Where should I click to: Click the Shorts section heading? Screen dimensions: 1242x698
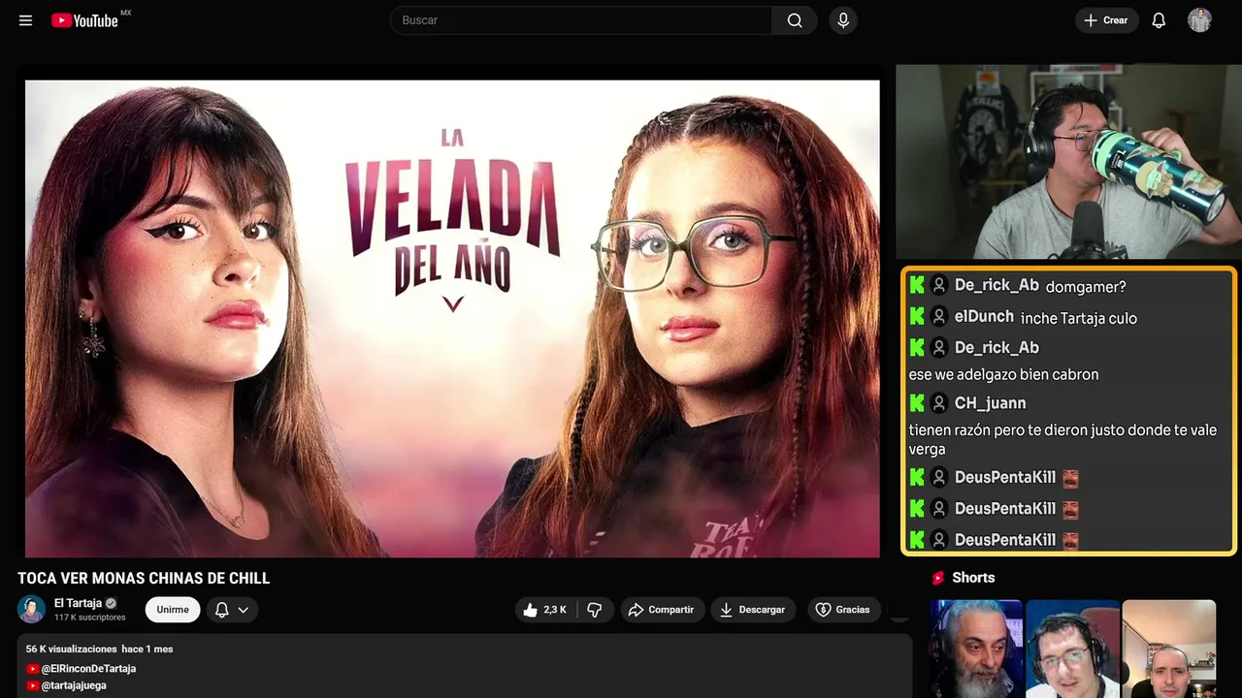coord(973,578)
